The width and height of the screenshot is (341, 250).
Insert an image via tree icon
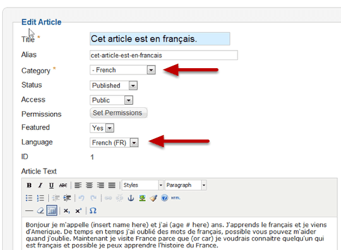point(142,198)
